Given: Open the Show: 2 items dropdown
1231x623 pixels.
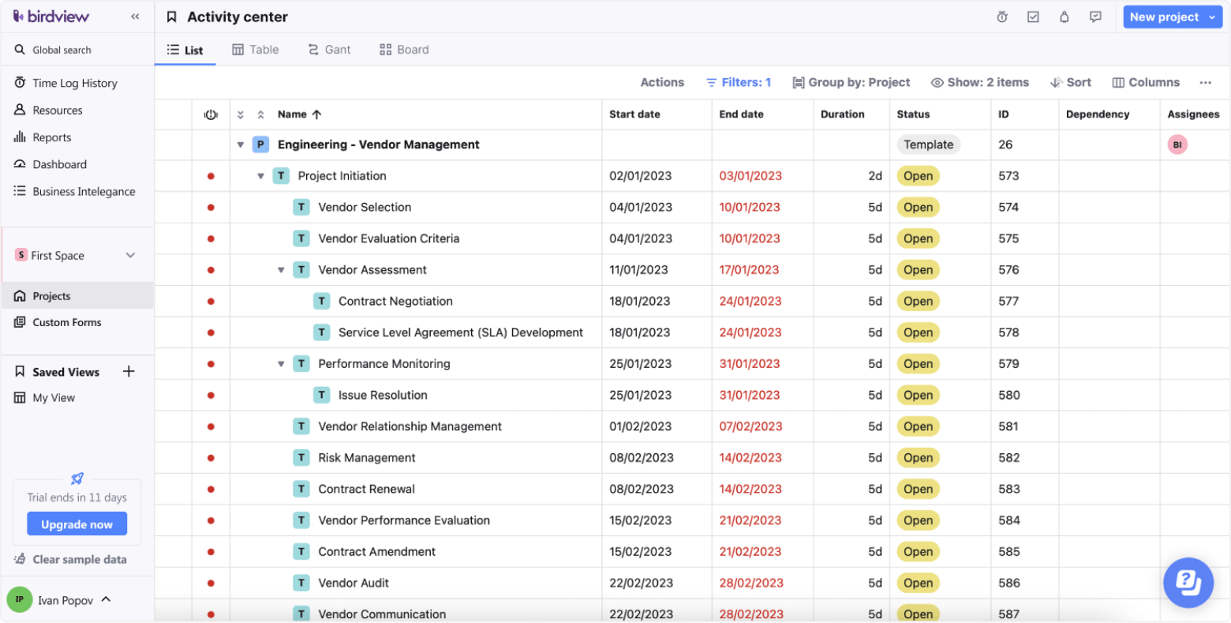Looking at the screenshot, I should click(x=979, y=82).
